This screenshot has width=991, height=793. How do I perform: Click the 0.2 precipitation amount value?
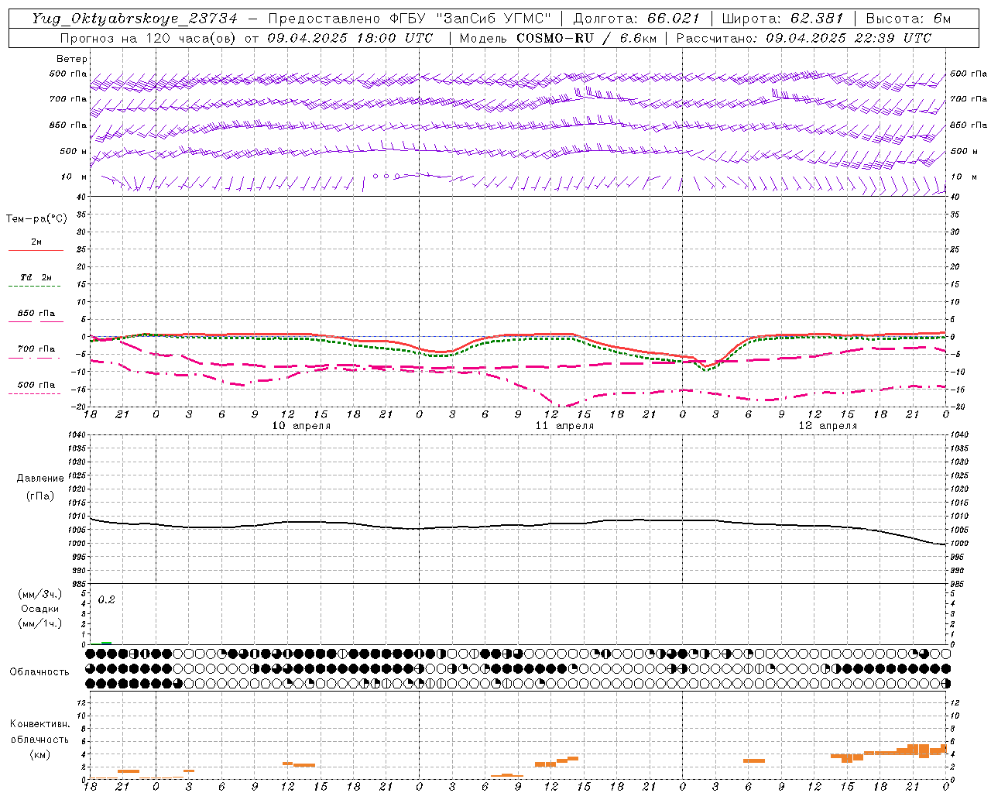click(x=106, y=600)
